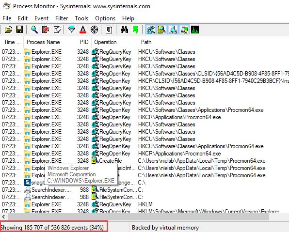Click the Jump To Object green arrow

(x=136, y=30)
